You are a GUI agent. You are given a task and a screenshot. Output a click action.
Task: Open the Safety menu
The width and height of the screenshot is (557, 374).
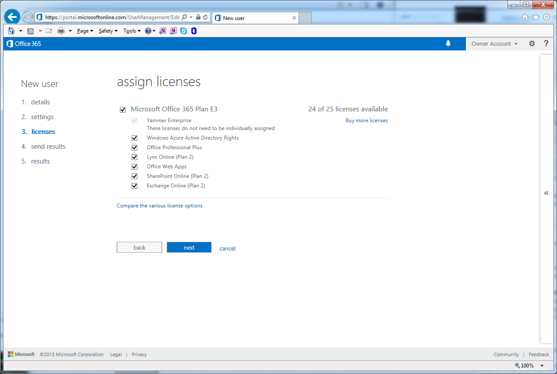tap(108, 31)
